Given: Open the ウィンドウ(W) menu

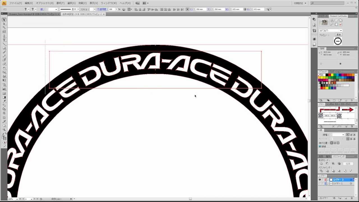Looking at the screenshot, I should [109, 3].
